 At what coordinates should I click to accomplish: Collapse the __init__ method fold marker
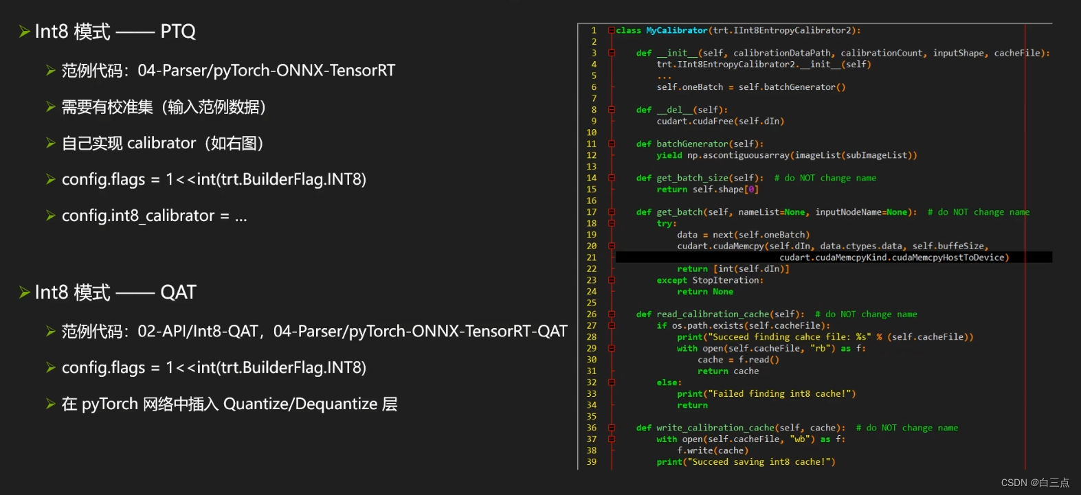(x=611, y=53)
